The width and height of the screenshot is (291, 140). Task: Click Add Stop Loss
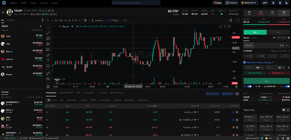click(x=278, y=73)
